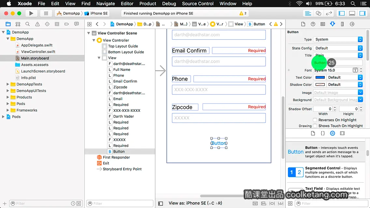Open the Quick Help inspector

tap(313, 24)
